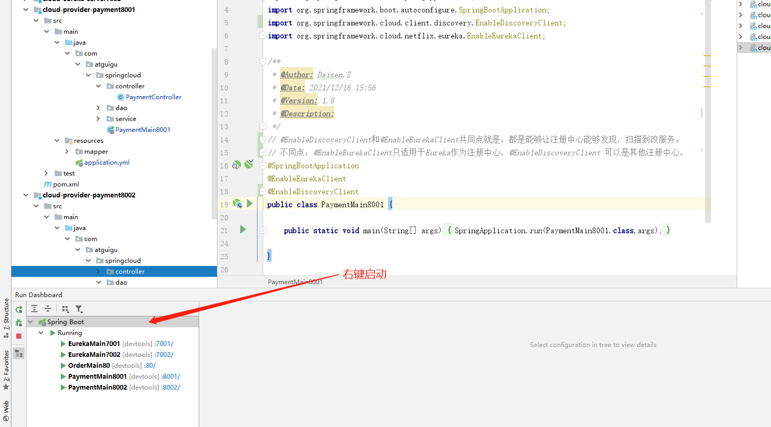Click the run icon beside EurekaMain7001
This screenshot has height=427, width=771.
63,344
